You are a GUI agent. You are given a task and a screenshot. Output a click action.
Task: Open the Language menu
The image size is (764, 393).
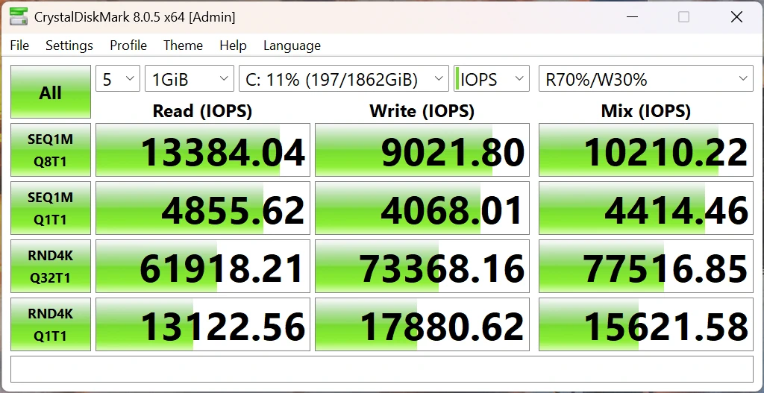click(292, 45)
